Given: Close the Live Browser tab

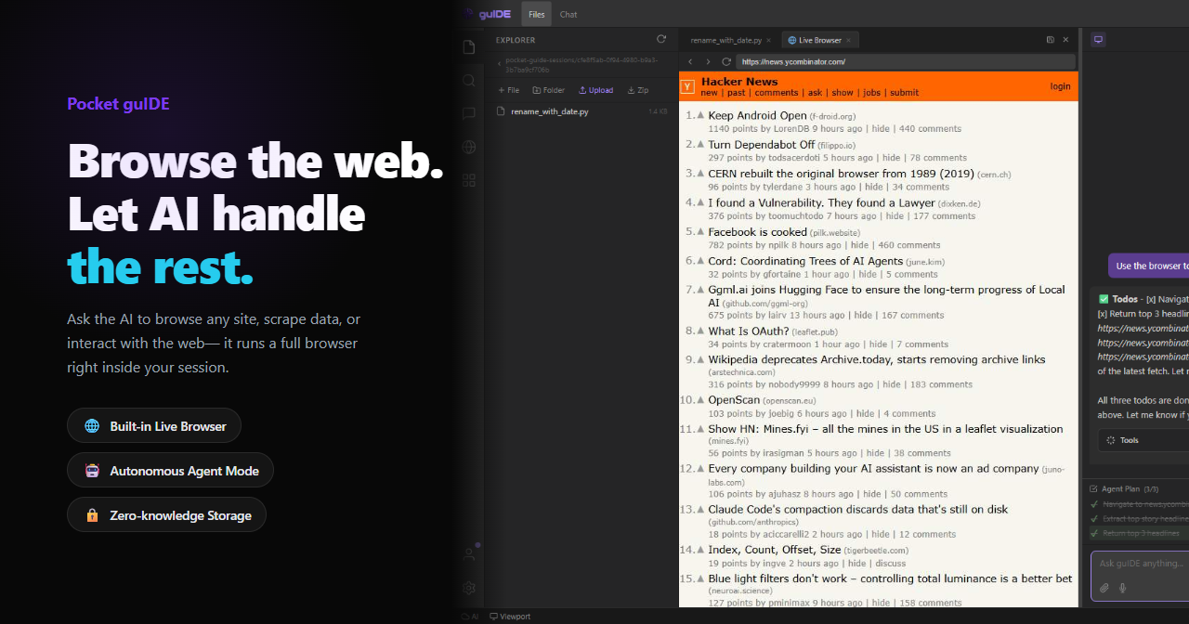Looking at the screenshot, I should [849, 40].
